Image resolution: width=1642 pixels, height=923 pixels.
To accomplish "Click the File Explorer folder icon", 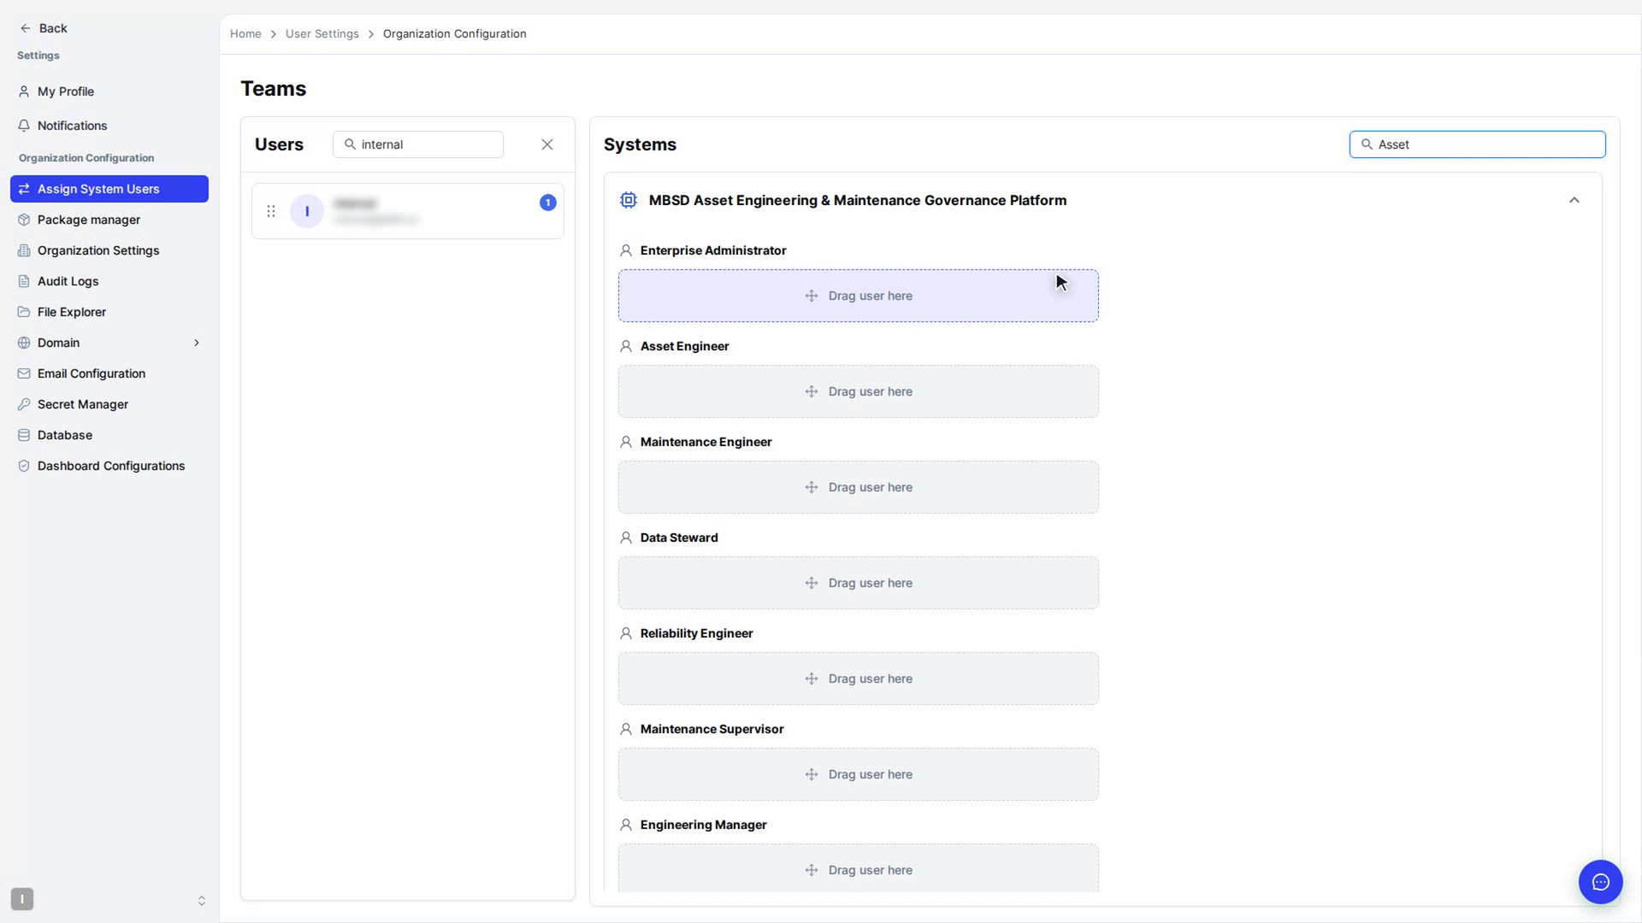I will (24, 312).
